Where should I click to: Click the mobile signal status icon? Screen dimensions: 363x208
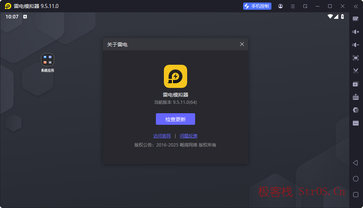336,16
